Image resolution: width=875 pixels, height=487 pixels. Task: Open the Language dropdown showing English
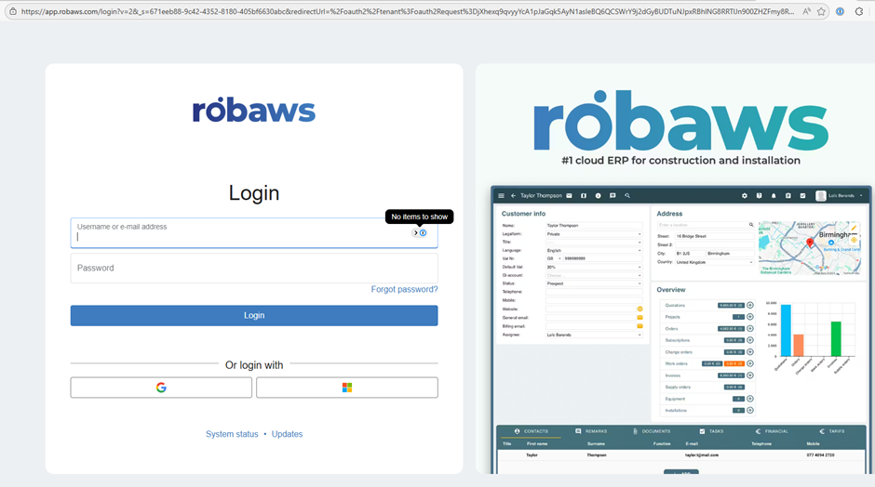pos(594,251)
